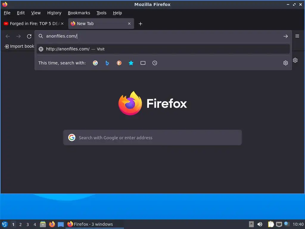This screenshot has height=229, width=305.
Task: Click removable media eject tray icon
Action: click(251, 224)
